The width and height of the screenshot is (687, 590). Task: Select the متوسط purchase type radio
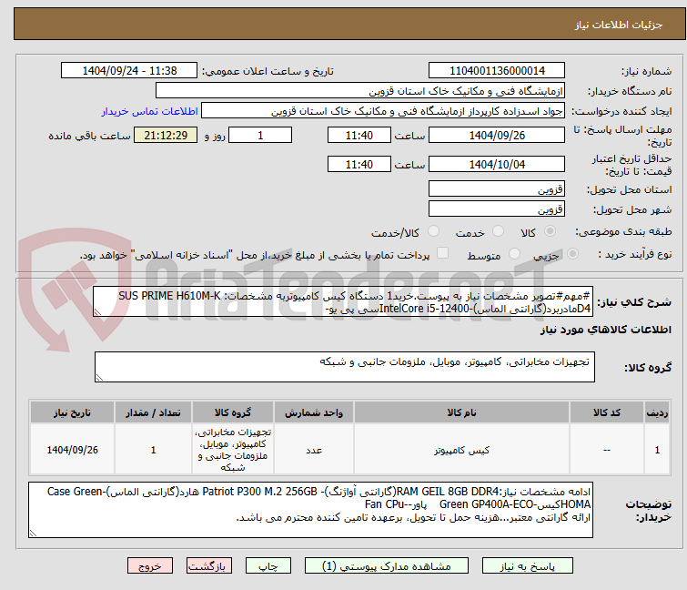point(522,255)
